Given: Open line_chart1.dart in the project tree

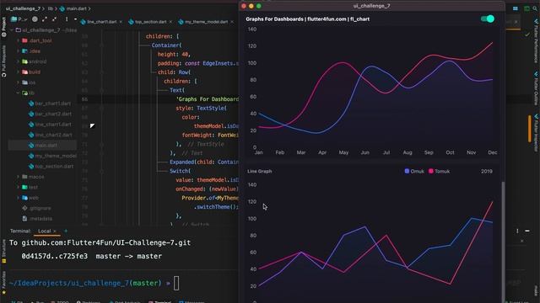Looking at the screenshot, I should point(50,125).
